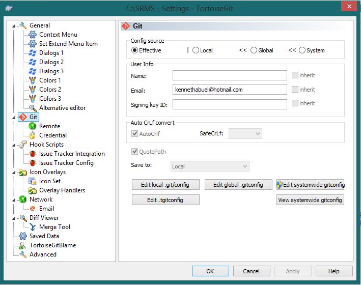Click the General wrench icon in tree
361x285 pixels.
pyautogui.click(x=23, y=25)
